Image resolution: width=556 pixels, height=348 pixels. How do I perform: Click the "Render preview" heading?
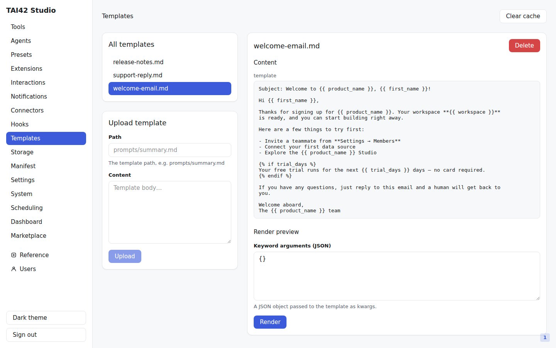click(x=276, y=232)
